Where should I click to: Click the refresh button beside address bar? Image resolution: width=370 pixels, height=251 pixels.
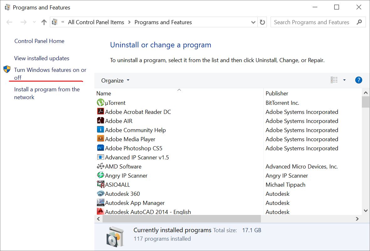(262, 22)
